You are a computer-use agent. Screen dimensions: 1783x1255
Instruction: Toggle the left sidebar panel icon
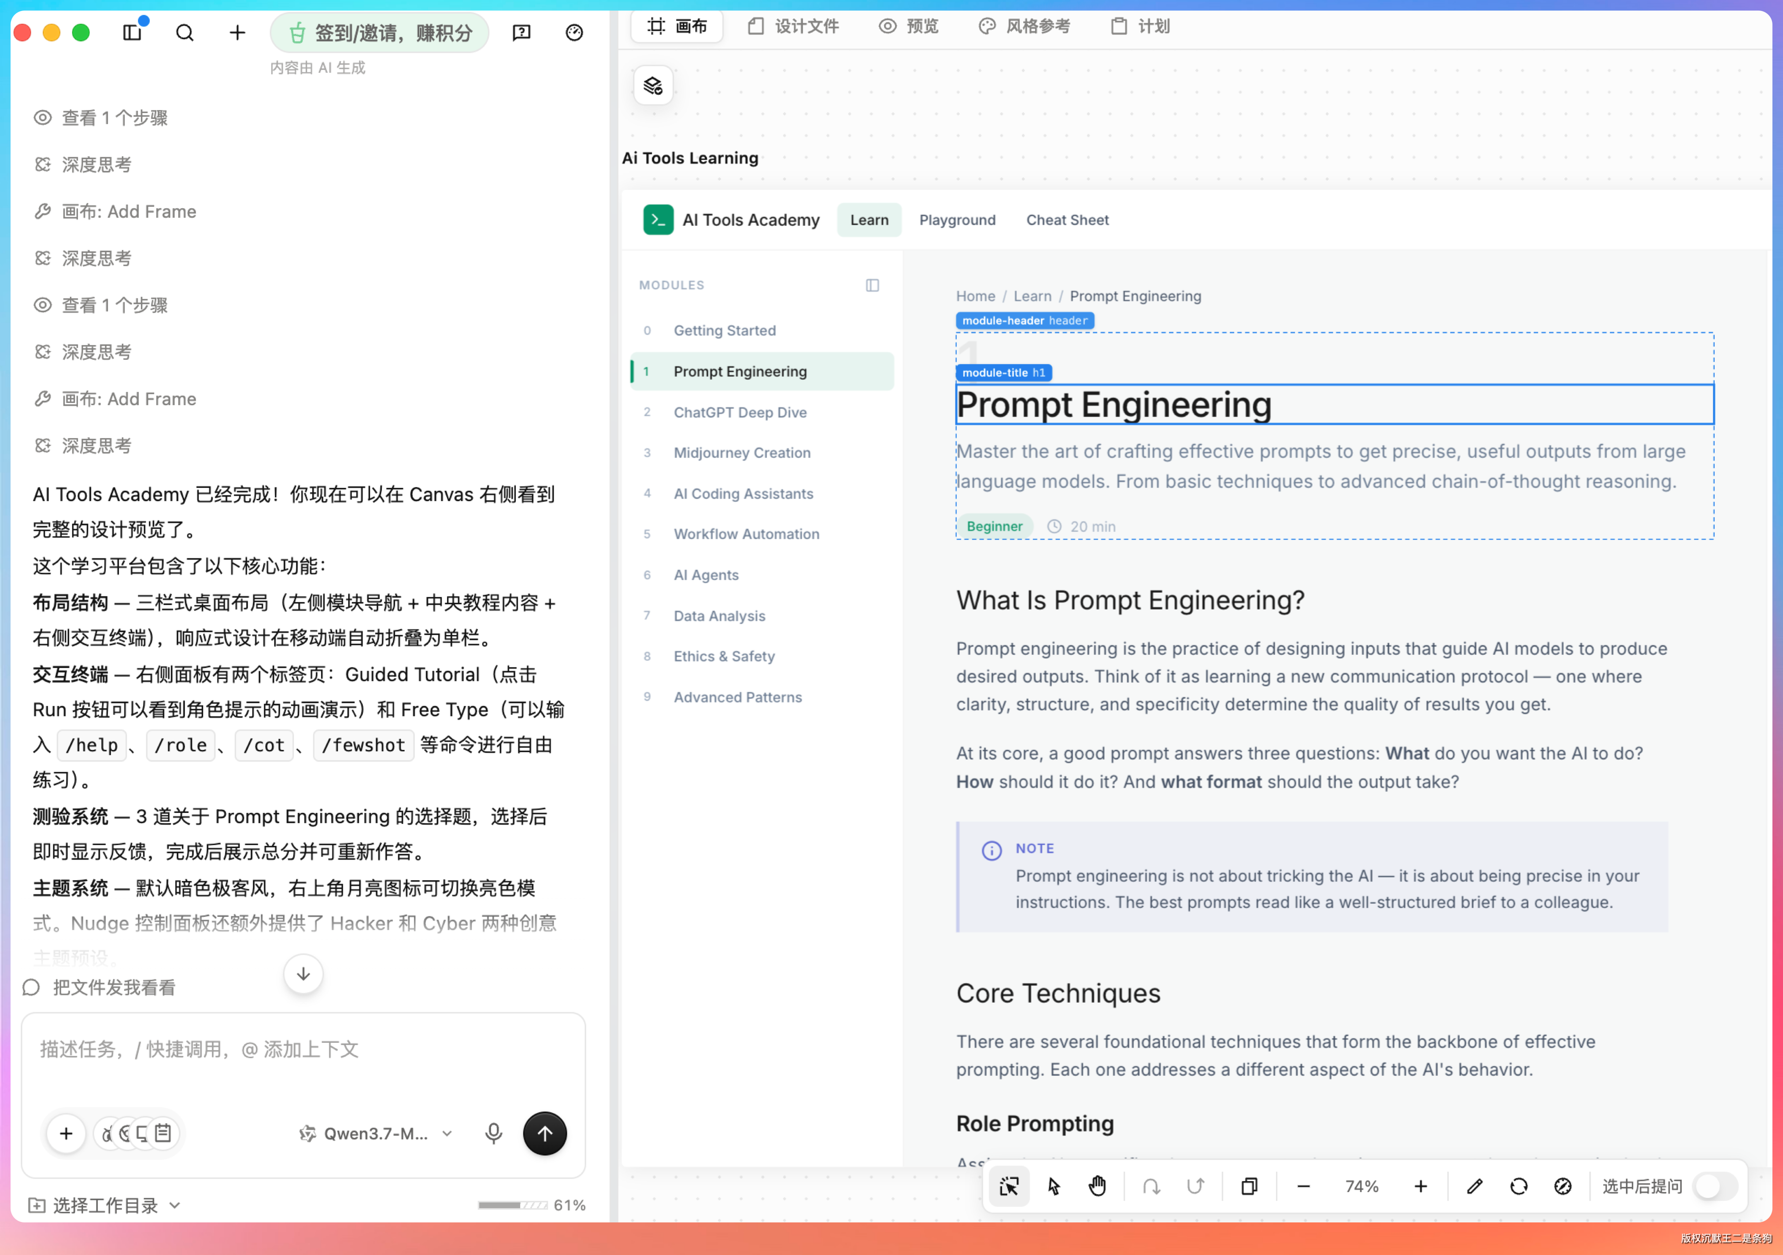point(133,33)
